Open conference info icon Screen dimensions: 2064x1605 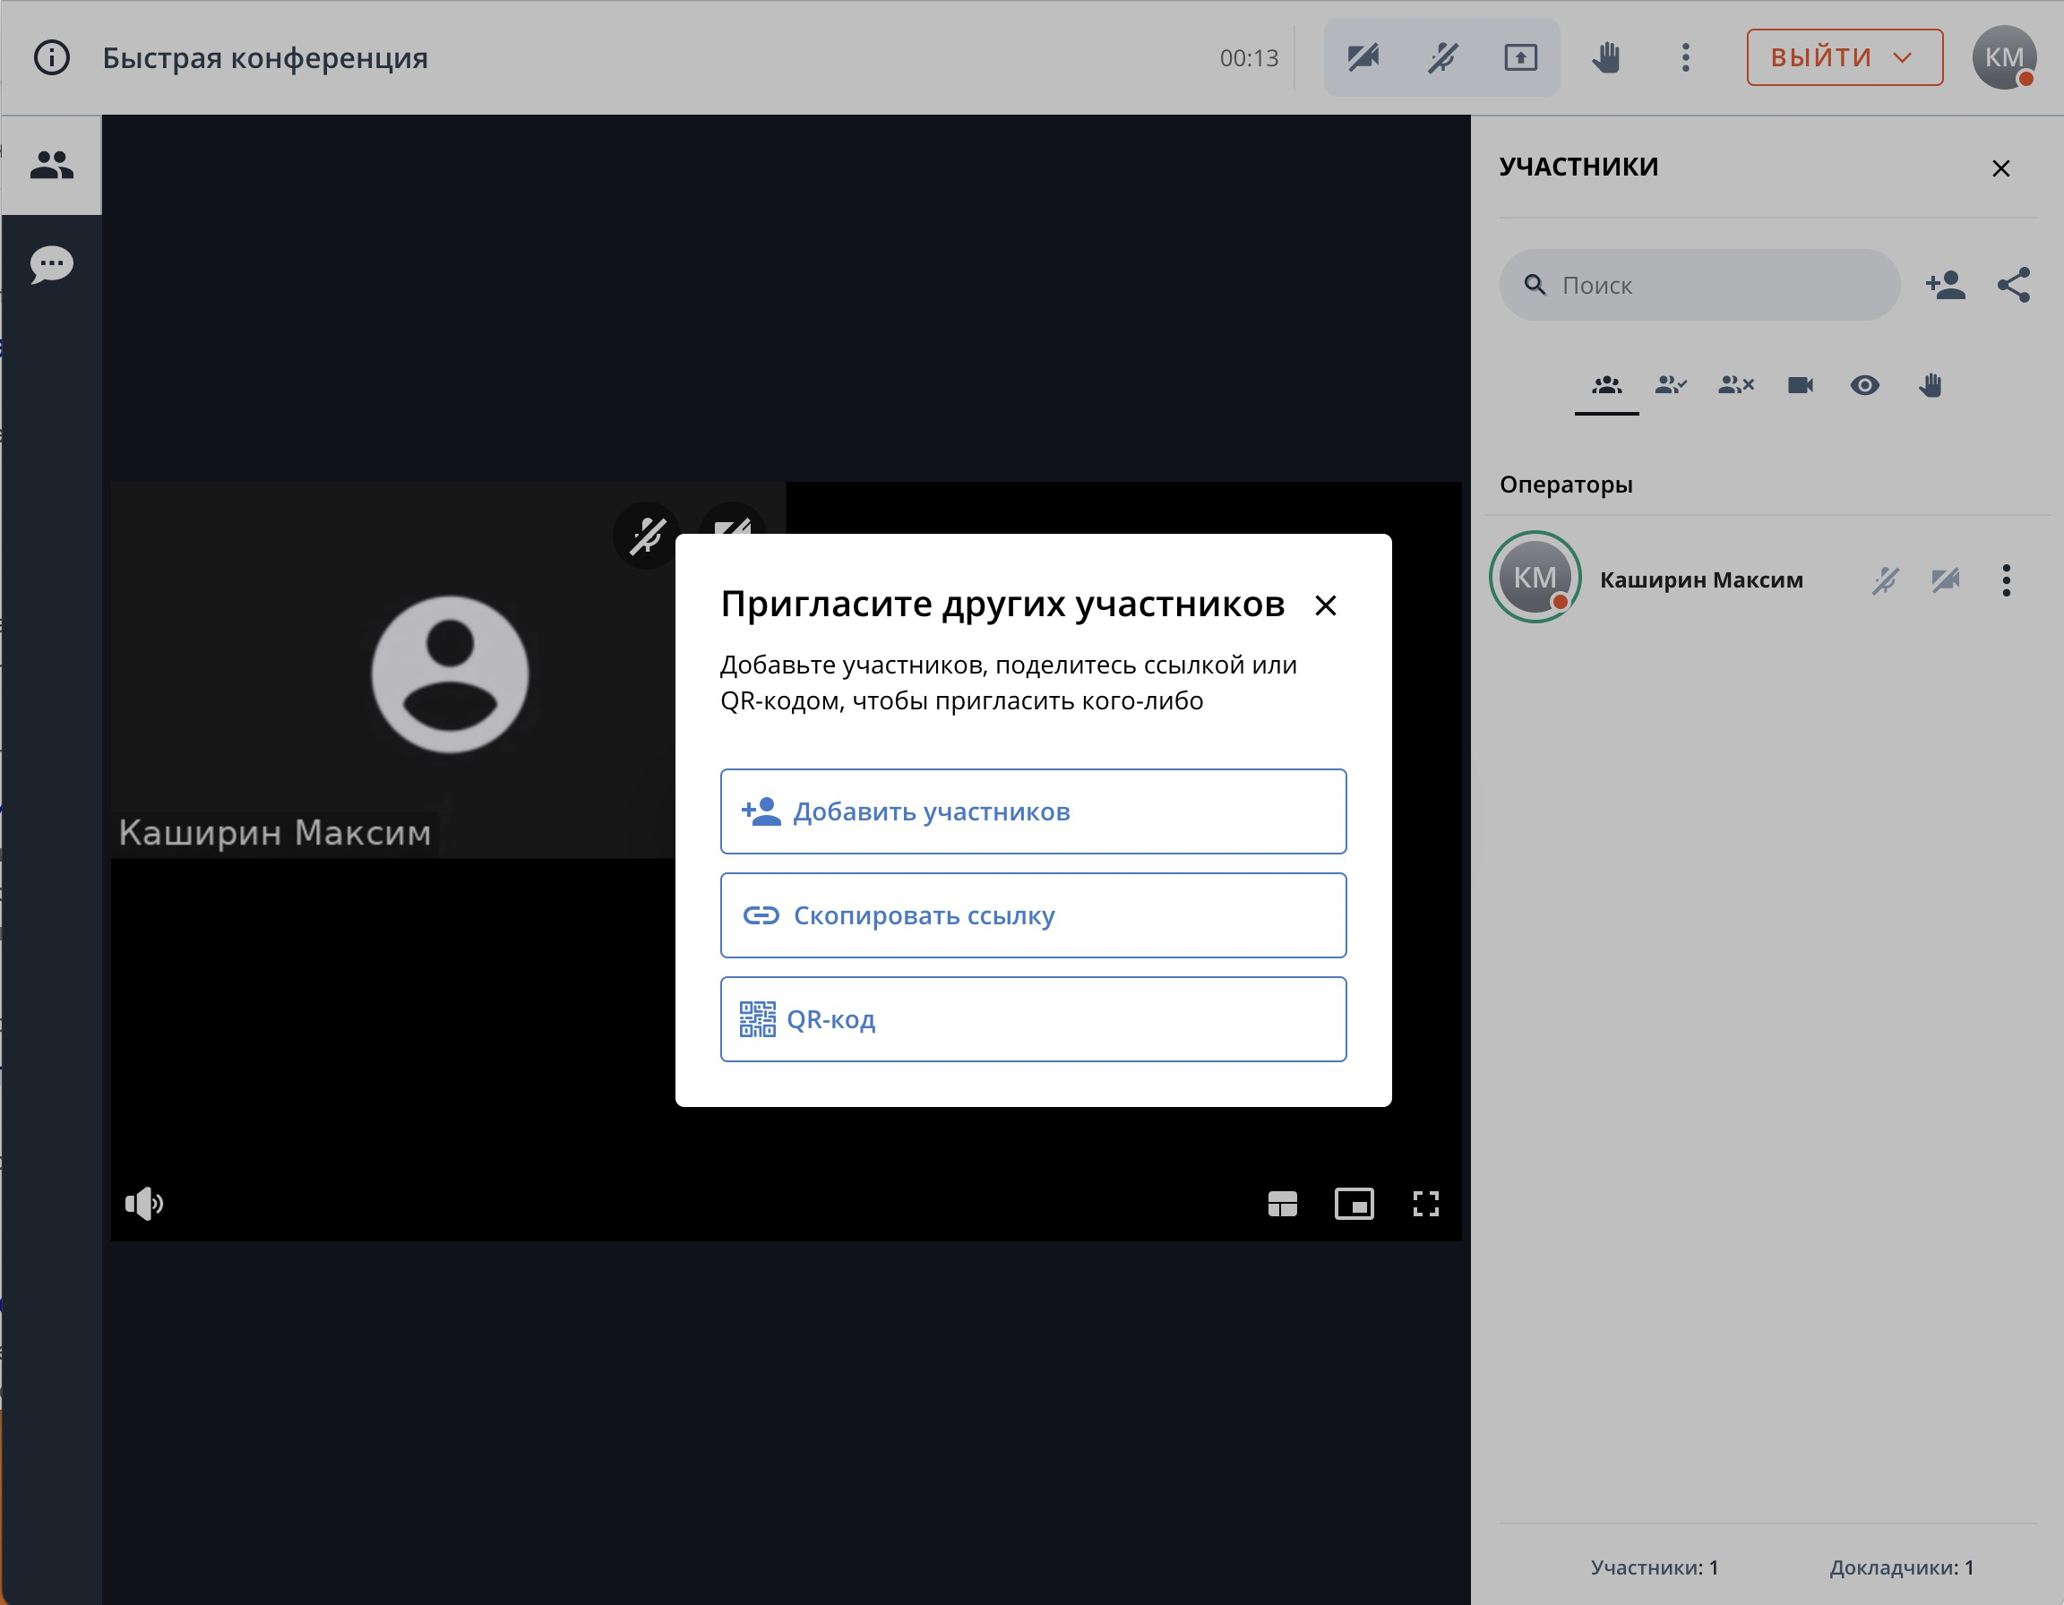pyautogui.click(x=52, y=57)
